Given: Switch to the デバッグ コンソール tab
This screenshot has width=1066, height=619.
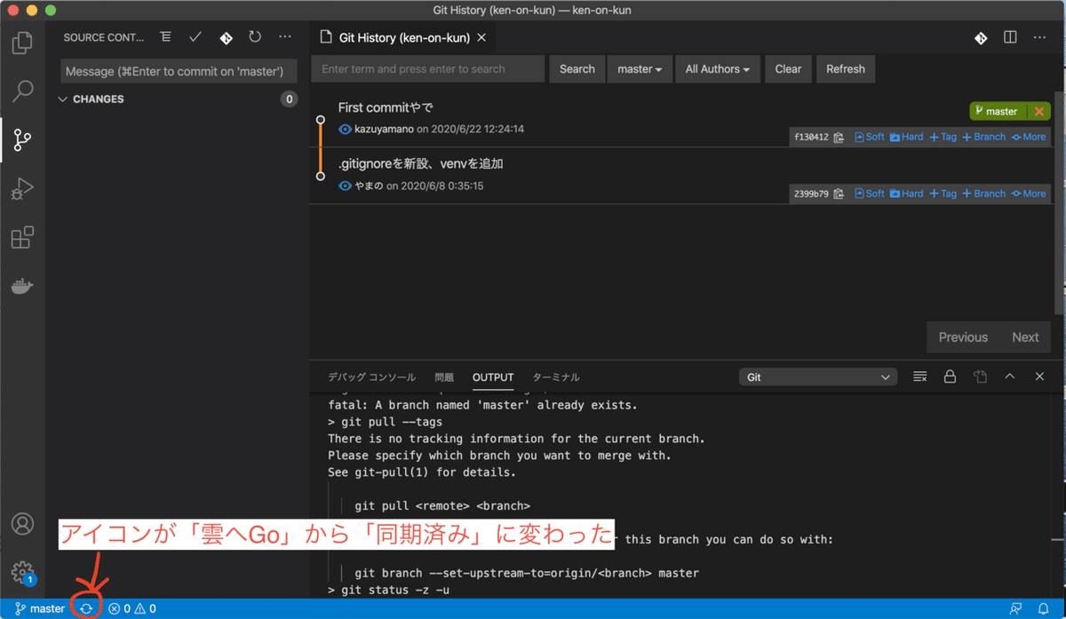Looking at the screenshot, I should coord(371,377).
